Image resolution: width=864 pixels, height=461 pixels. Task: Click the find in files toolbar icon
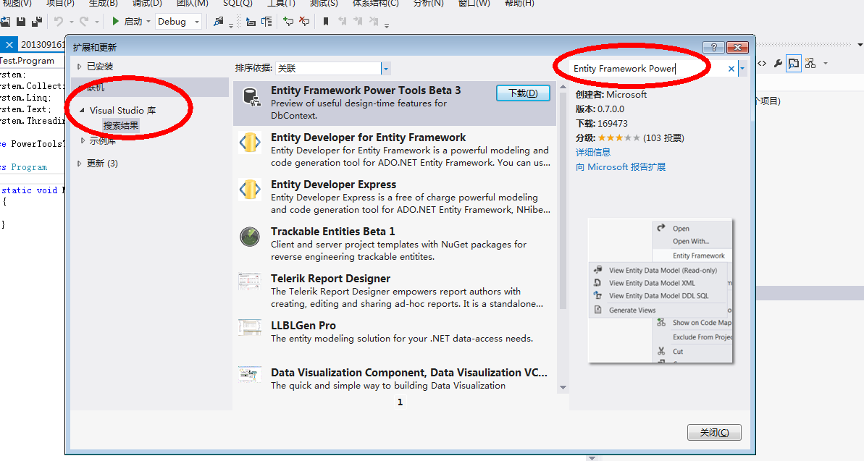[x=219, y=22]
